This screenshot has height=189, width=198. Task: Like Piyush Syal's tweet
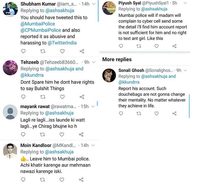156,46
